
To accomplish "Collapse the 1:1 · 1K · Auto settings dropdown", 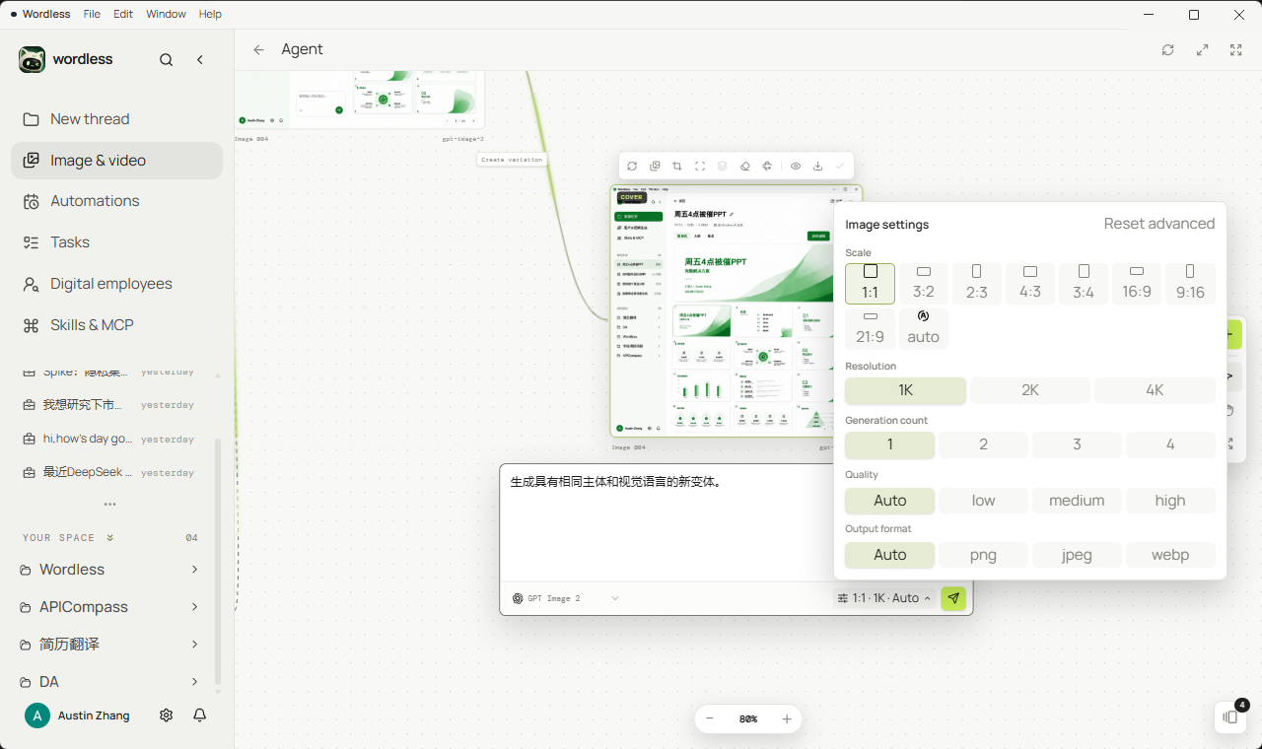I will point(884,598).
